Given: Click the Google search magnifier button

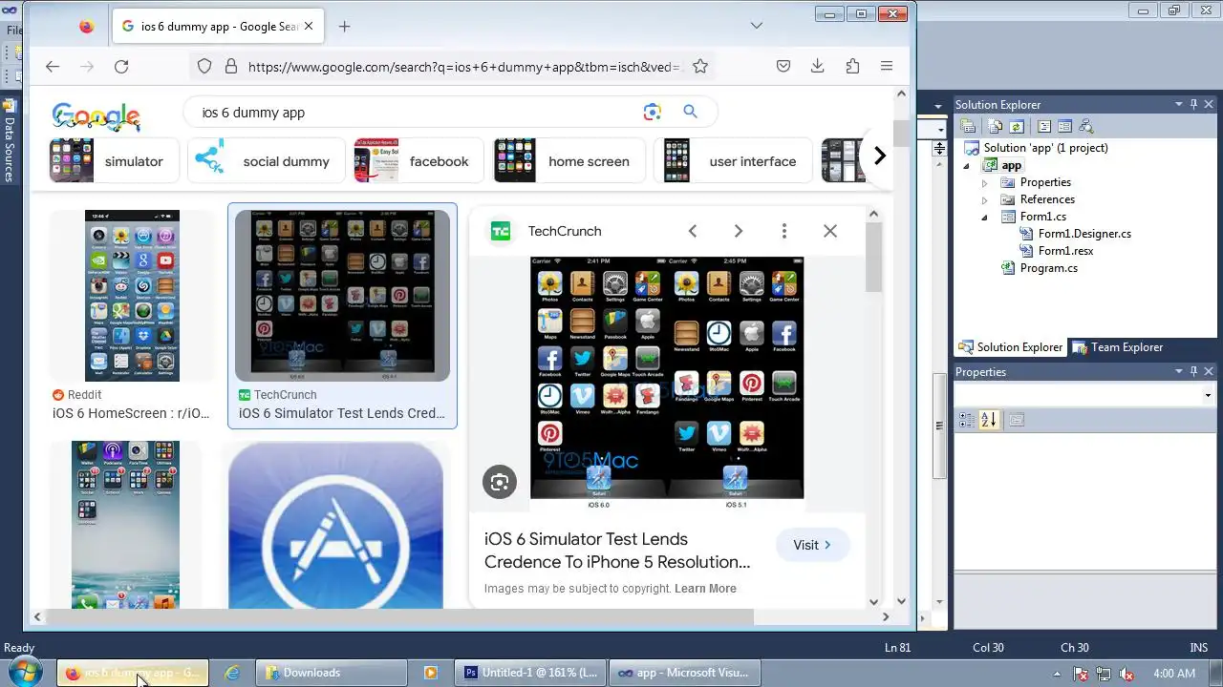Looking at the screenshot, I should 691,112.
